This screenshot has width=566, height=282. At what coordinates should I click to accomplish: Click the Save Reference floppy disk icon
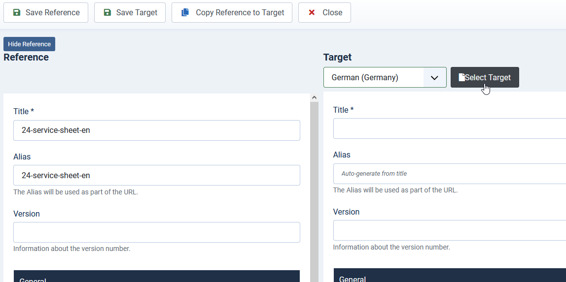(17, 13)
